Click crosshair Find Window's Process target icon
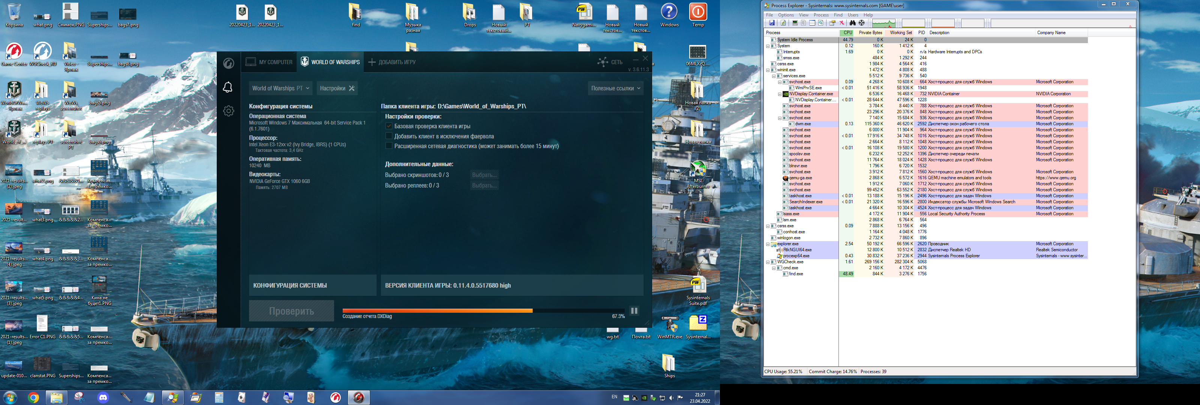Image resolution: width=1200 pixels, height=405 pixels. click(x=861, y=23)
